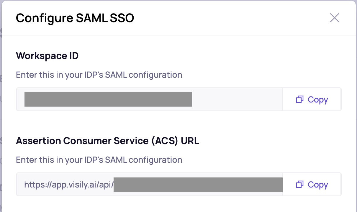Screen dimensions: 357x212
Task: Click the "Copy" label in ACS URL row
Action: click(x=318, y=185)
